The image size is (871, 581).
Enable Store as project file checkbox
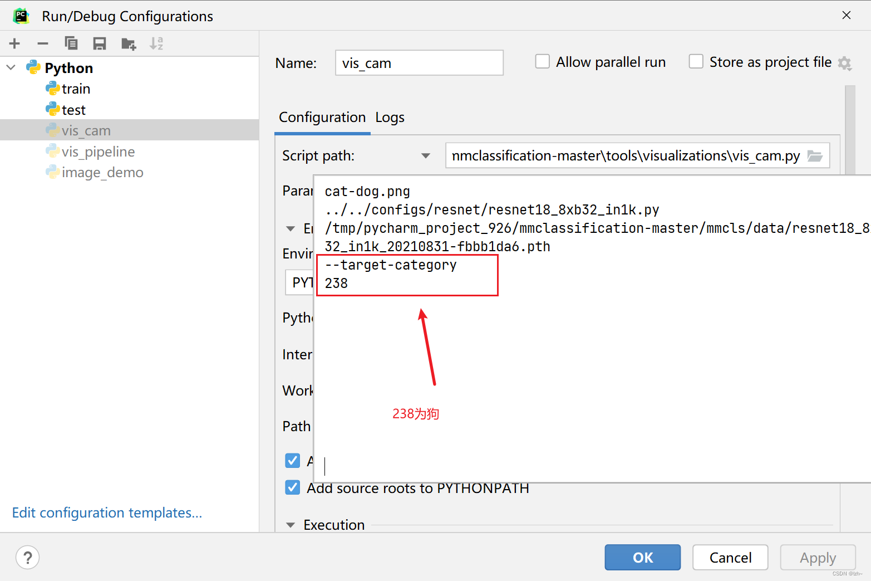pos(696,61)
